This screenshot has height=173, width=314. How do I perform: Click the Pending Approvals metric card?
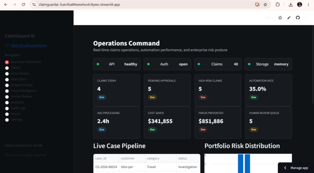[167, 90]
